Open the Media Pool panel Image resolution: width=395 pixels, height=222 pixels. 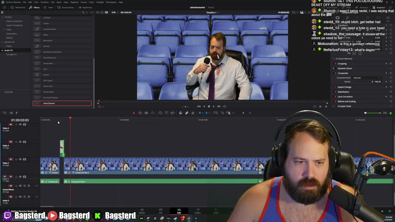point(18,7)
